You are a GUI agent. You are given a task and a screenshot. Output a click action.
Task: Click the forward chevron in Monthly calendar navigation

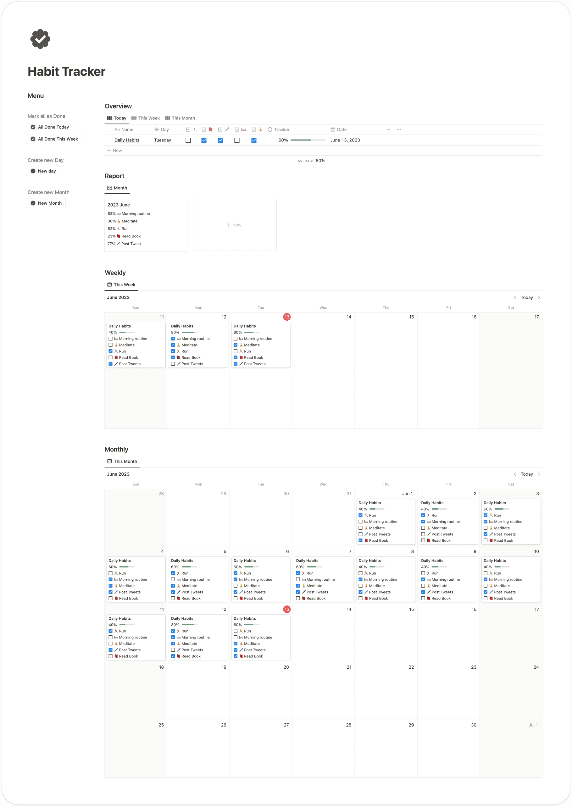tap(539, 474)
